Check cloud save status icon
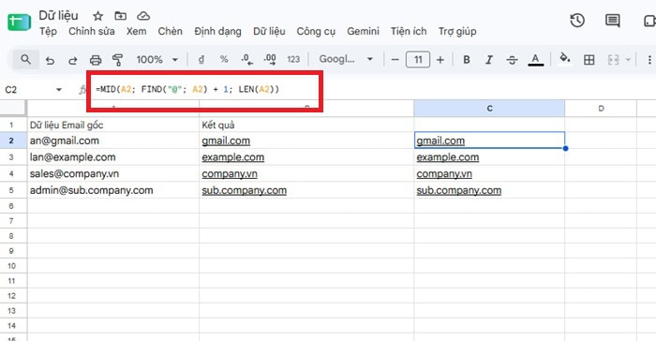The image size is (656, 341). [143, 16]
